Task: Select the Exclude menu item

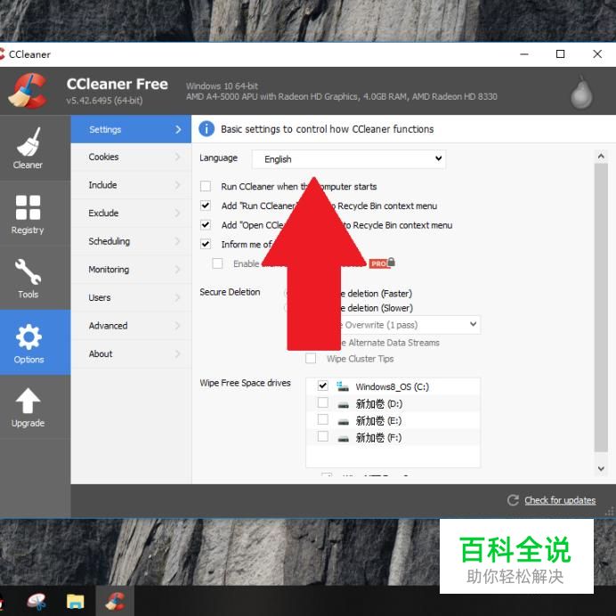Action: tap(131, 214)
